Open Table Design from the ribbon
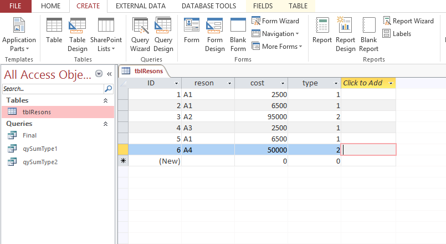Viewport: 446px width, 244px height. click(78, 34)
